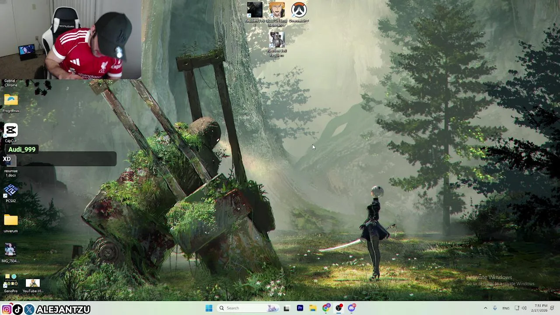The height and width of the screenshot is (315, 560).
Task: Select the Overwatch desktop shortcut
Action: [299, 12]
